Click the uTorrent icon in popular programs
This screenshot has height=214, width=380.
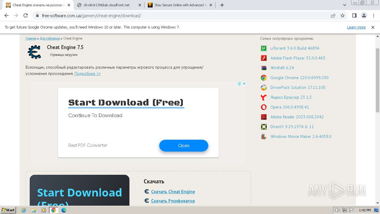(264, 48)
